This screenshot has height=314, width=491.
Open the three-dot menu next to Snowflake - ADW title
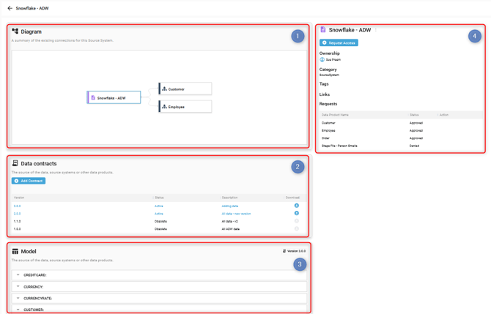tap(376, 30)
